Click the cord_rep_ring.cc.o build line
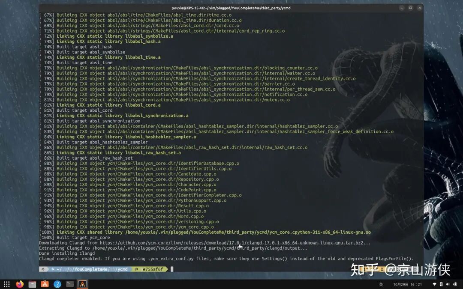This screenshot has width=463, height=289. [x=162, y=31]
